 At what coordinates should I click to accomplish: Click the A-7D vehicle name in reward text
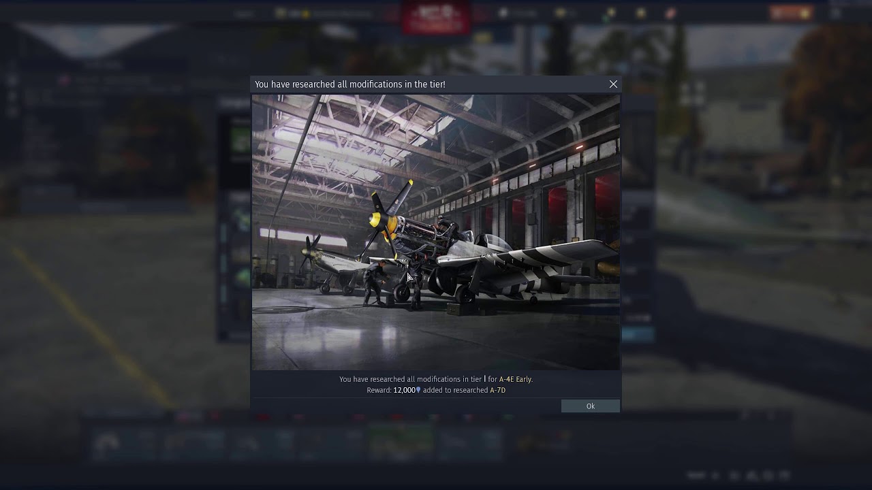pos(497,390)
